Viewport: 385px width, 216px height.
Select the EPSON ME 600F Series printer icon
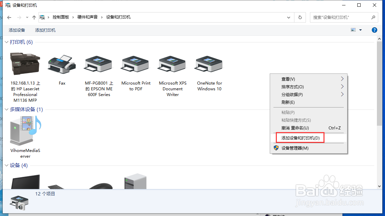pyautogui.click(x=99, y=64)
